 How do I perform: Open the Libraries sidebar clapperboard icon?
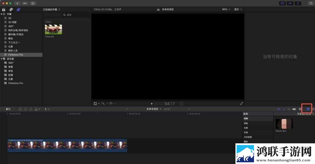click(x=3, y=10)
